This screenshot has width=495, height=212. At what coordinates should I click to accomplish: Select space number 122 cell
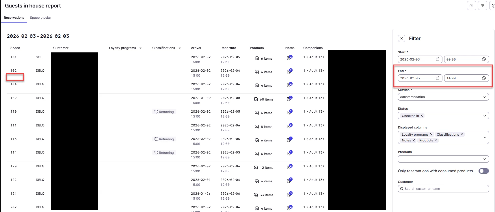[14, 180]
